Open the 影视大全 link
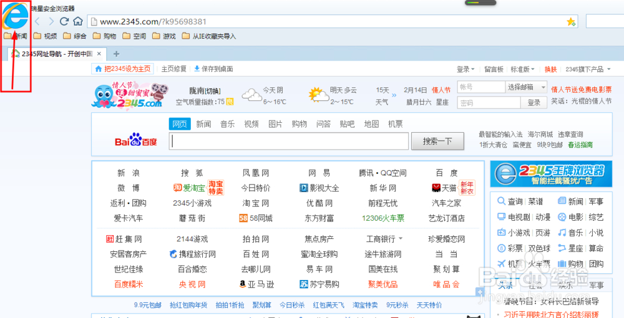 click(x=319, y=188)
